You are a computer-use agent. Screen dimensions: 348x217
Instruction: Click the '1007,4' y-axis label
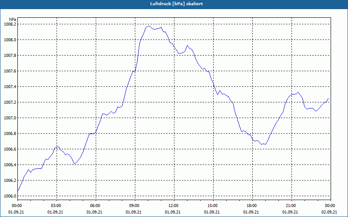click(10, 86)
